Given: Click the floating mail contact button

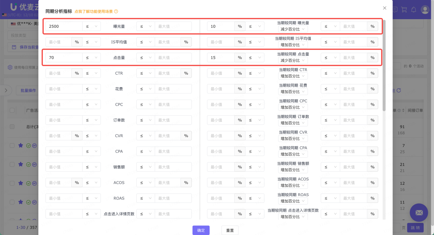Looking at the screenshot, I should click(x=419, y=212).
